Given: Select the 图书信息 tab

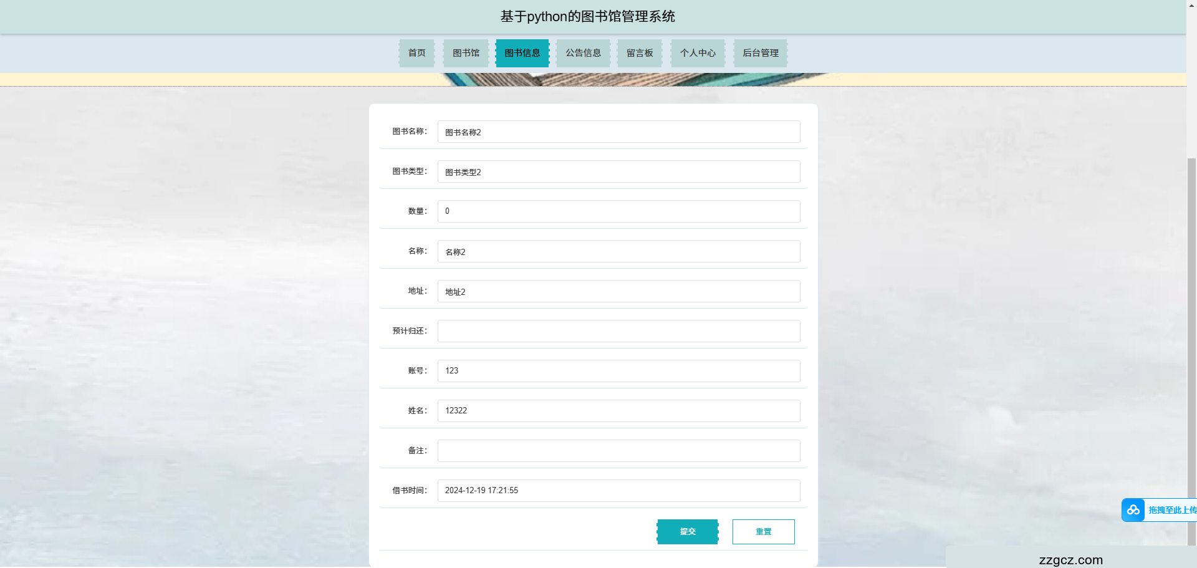Looking at the screenshot, I should 522,53.
